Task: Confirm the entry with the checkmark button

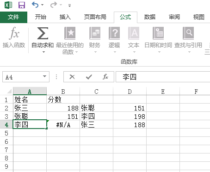Action: 89,77
